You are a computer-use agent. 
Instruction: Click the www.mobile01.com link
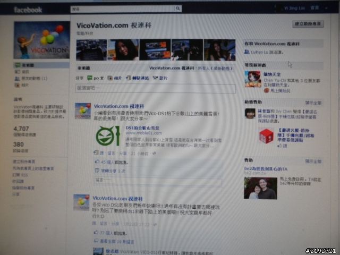click(144, 133)
